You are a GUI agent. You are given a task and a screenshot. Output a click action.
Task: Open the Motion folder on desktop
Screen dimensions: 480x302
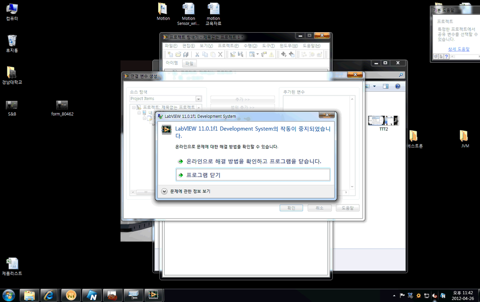163,12
